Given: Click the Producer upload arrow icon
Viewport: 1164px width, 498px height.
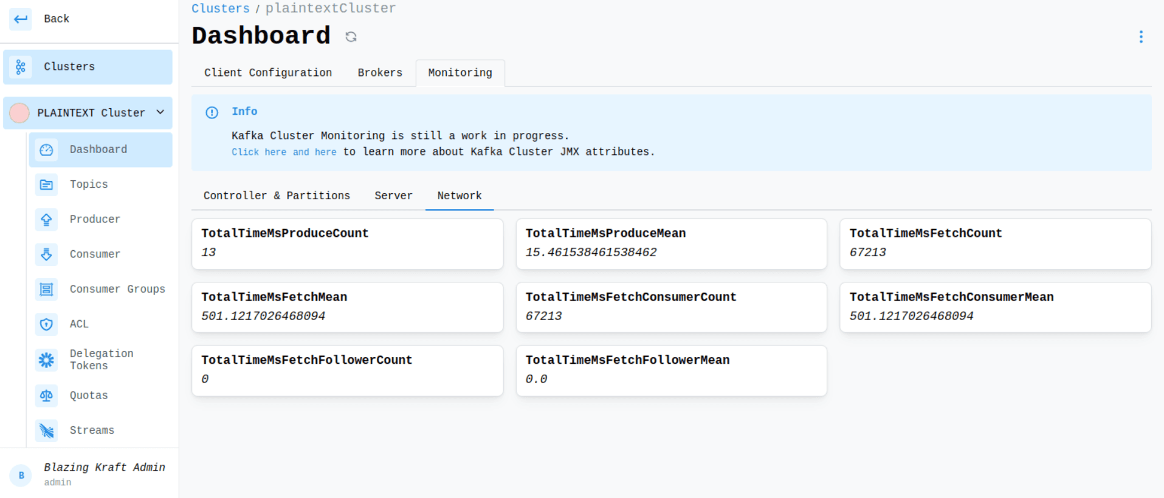Looking at the screenshot, I should coord(46,219).
